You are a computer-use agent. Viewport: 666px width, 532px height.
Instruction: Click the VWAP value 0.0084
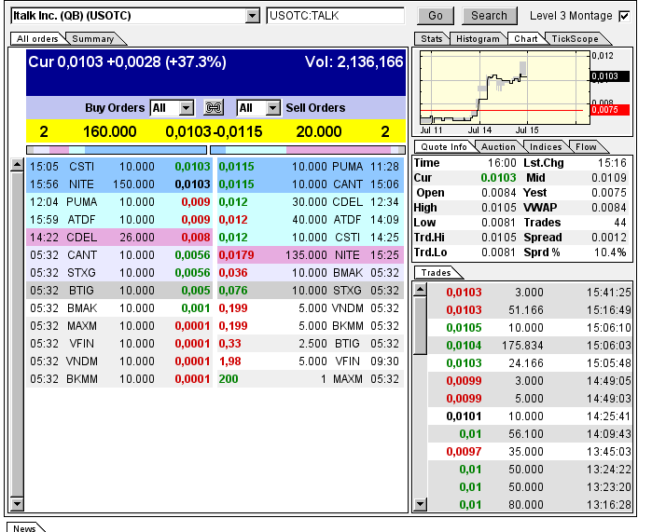[x=609, y=208]
